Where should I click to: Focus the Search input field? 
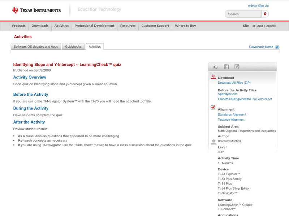[243, 14]
